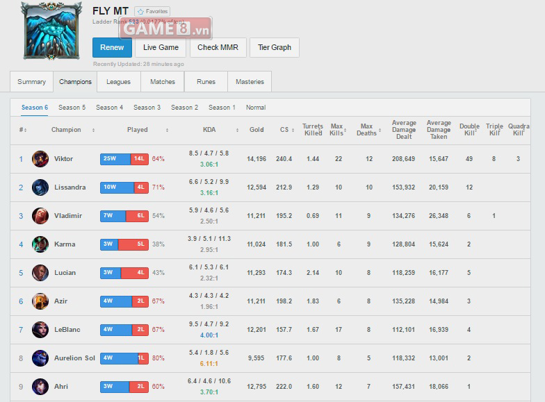The width and height of the screenshot is (545, 402).
Task: Add summoner to Favorites
Action: point(152,11)
